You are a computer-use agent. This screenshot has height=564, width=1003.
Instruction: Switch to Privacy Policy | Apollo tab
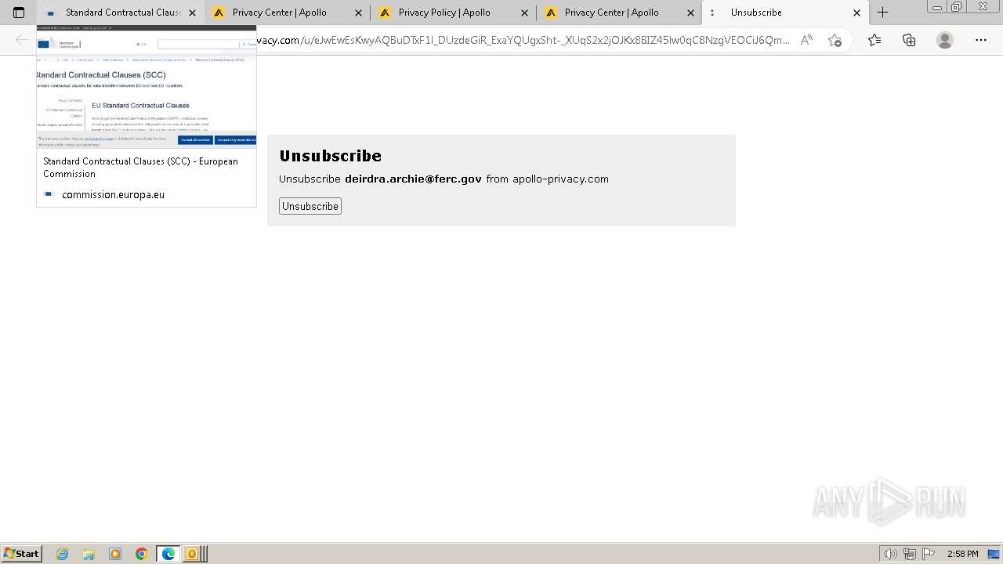pos(453,13)
